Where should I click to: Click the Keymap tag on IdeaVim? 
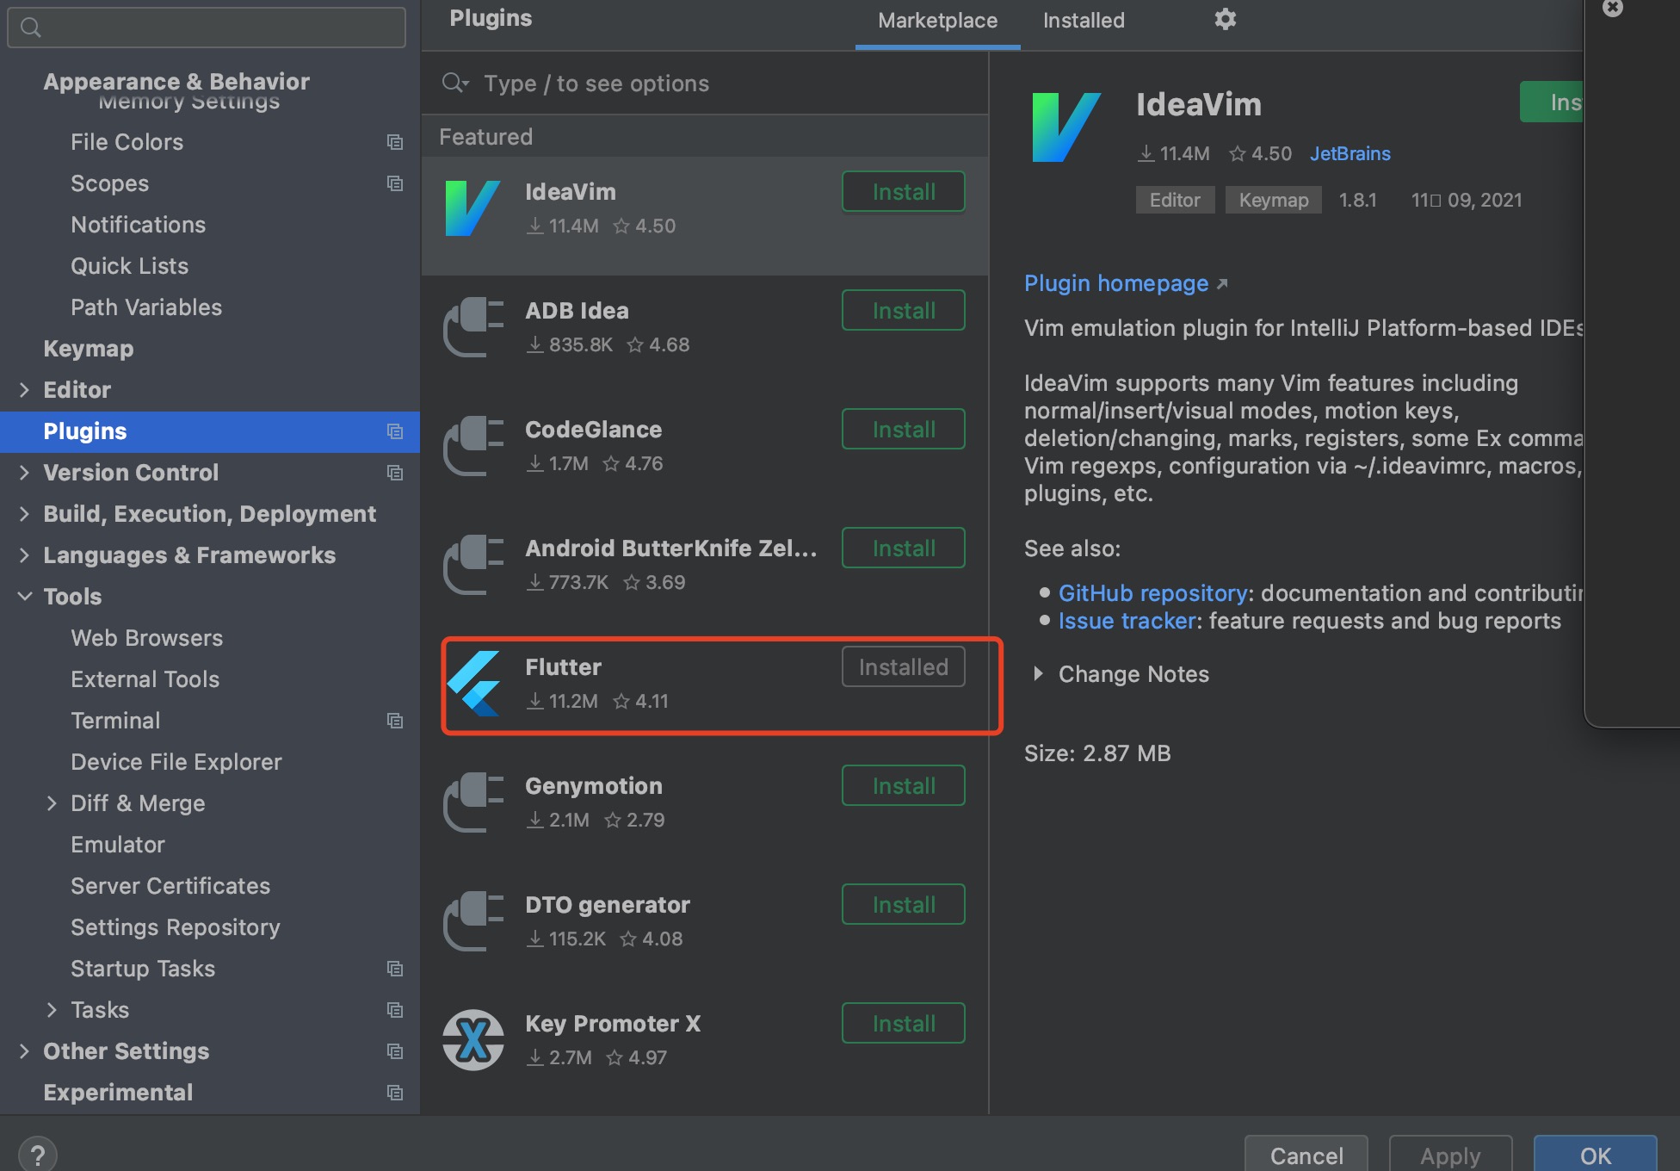click(1273, 200)
